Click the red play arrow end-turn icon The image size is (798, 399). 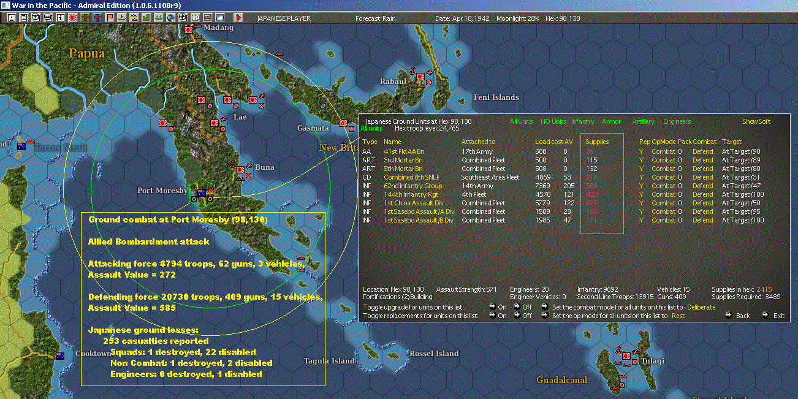click(x=238, y=18)
